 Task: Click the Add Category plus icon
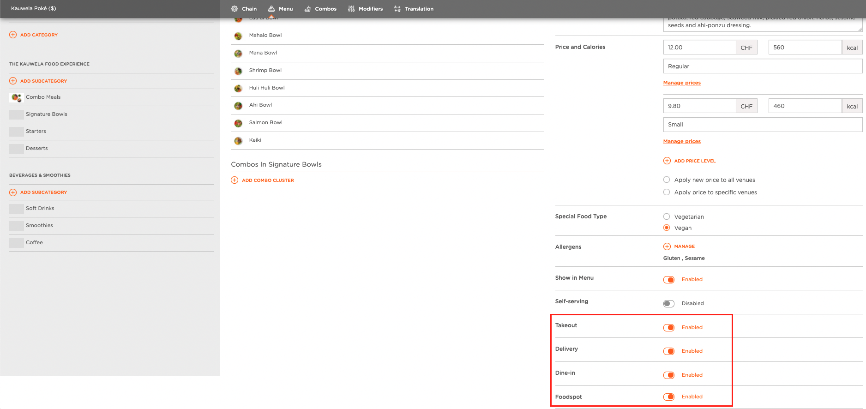pyautogui.click(x=13, y=35)
